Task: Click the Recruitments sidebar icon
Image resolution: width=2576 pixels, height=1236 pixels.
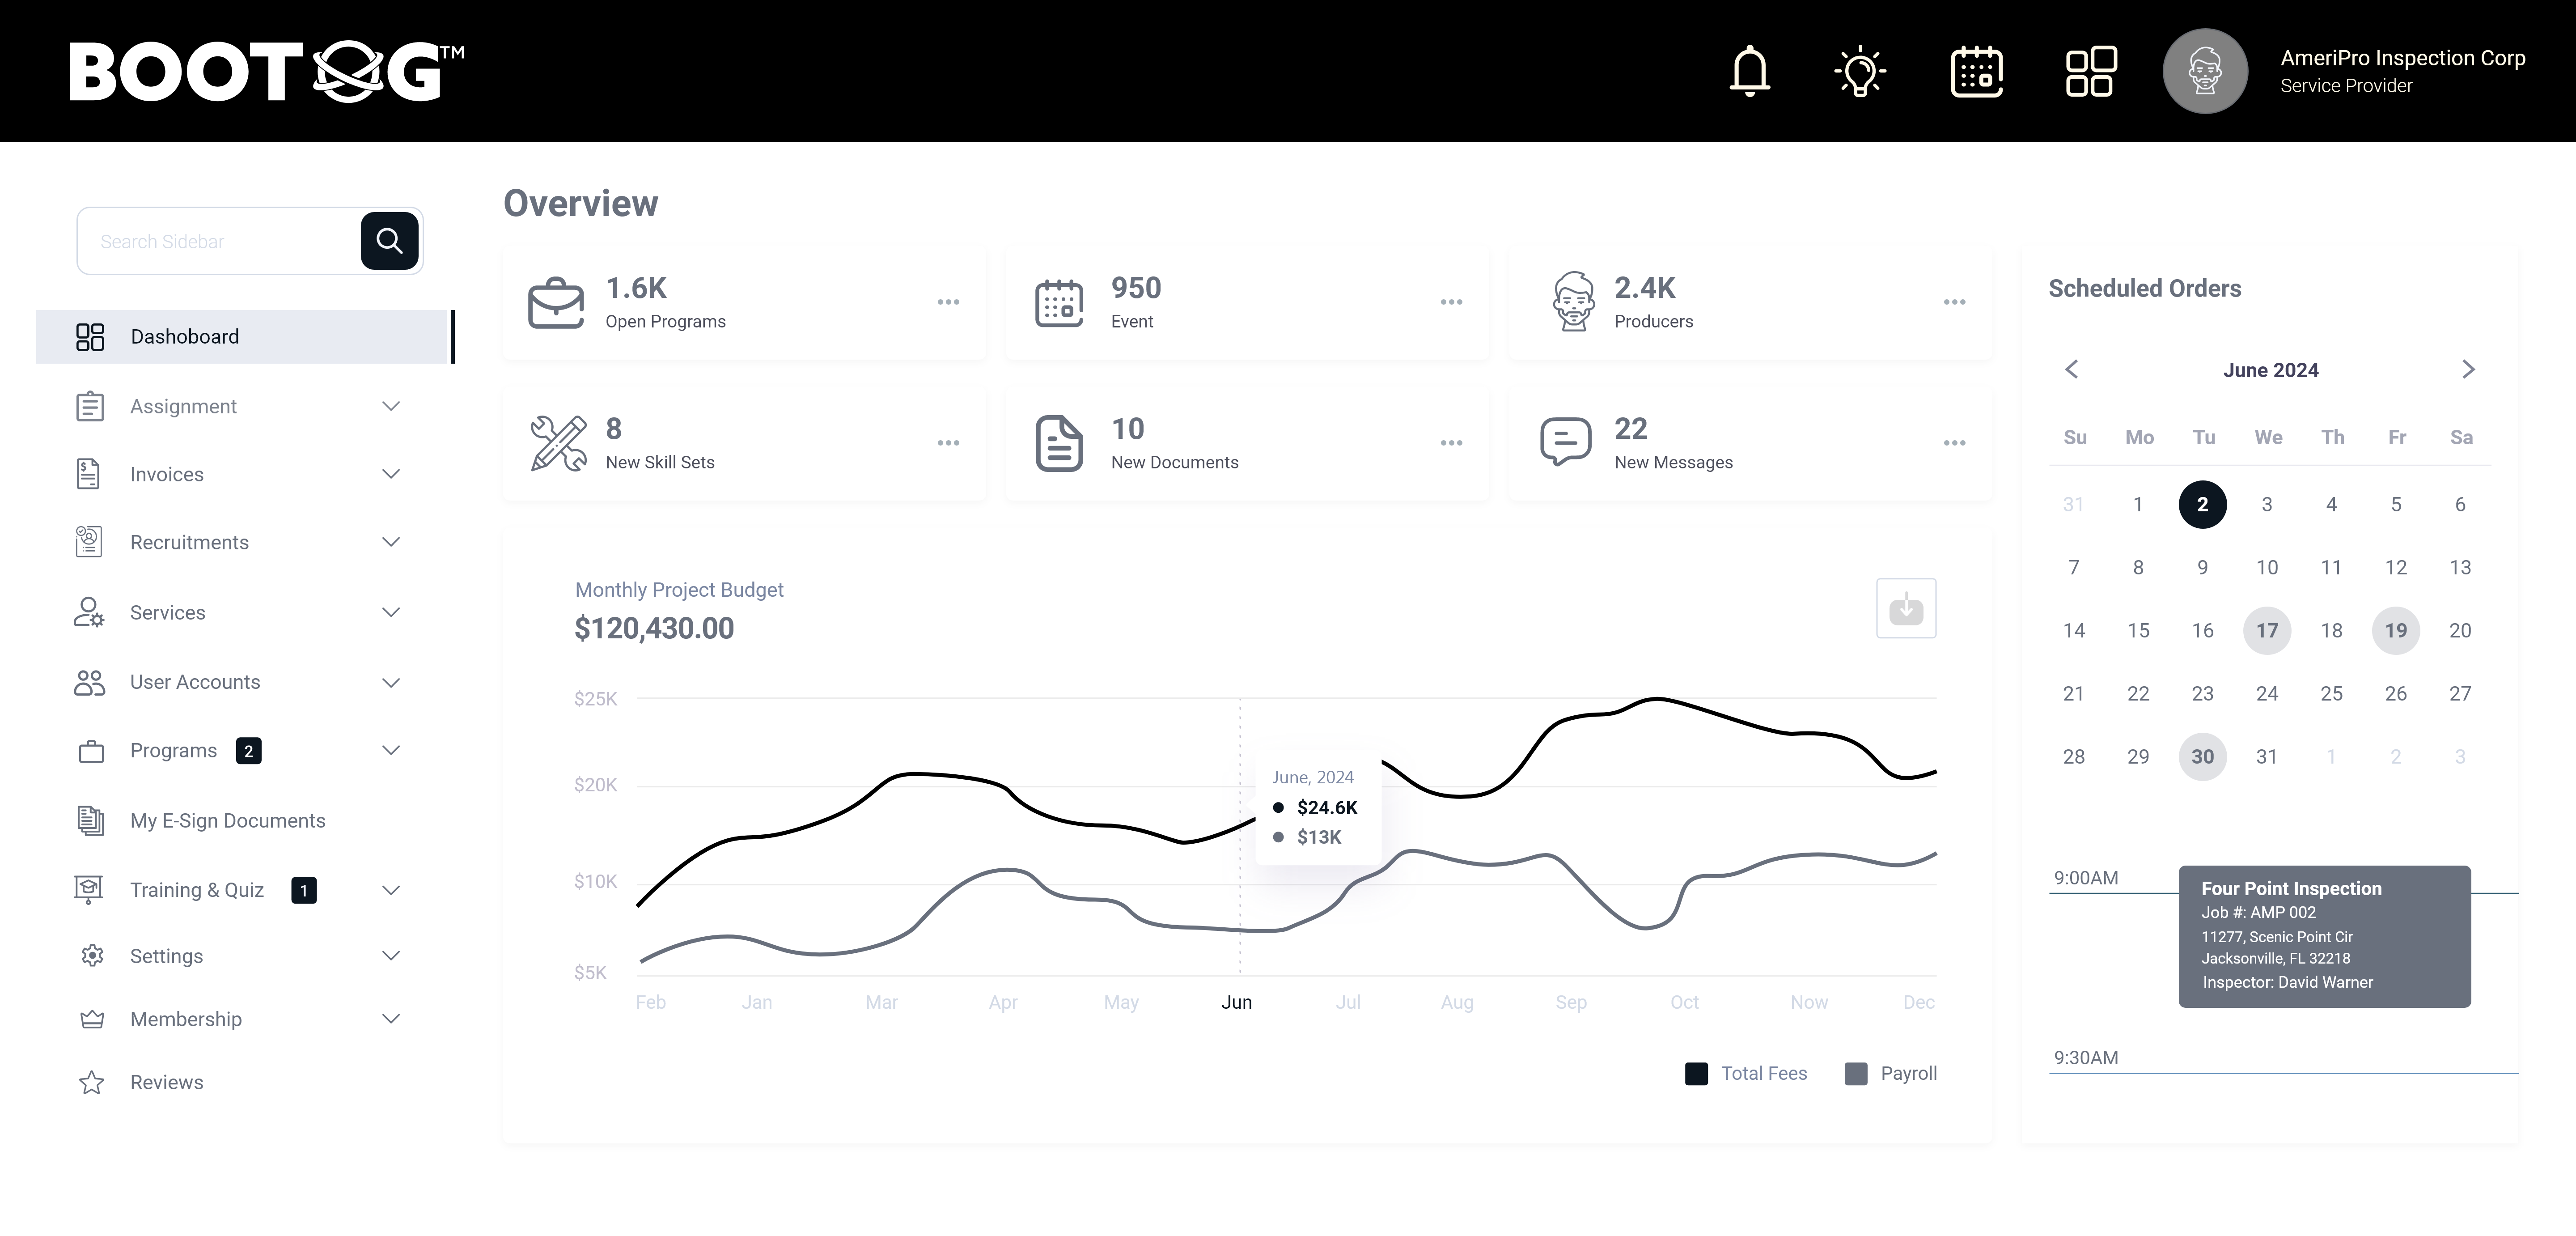Action: pos(89,542)
